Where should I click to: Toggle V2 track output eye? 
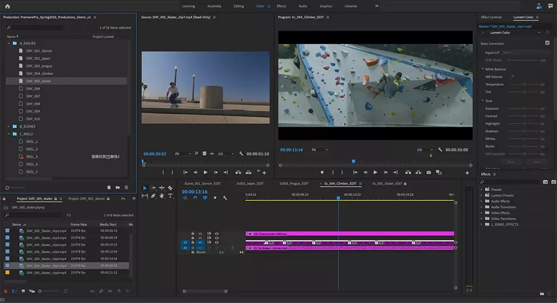(217, 238)
